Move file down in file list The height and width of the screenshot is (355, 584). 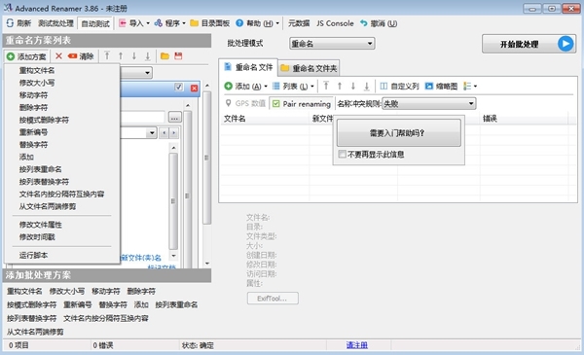coord(353,86)
